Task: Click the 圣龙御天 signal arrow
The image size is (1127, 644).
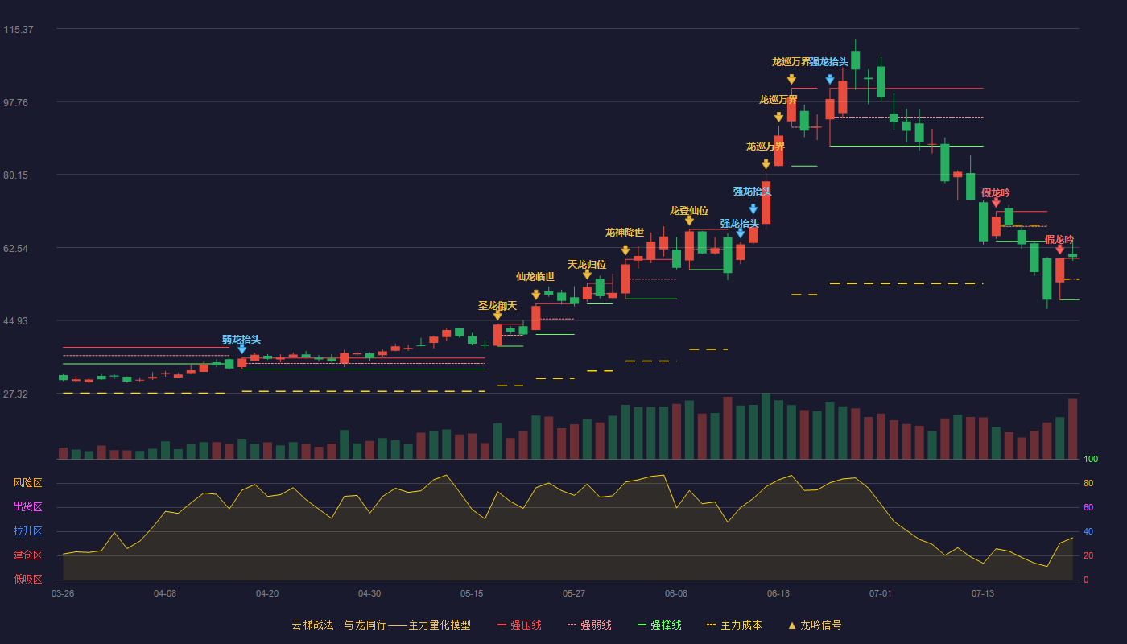Action: [x=497, y=316]
